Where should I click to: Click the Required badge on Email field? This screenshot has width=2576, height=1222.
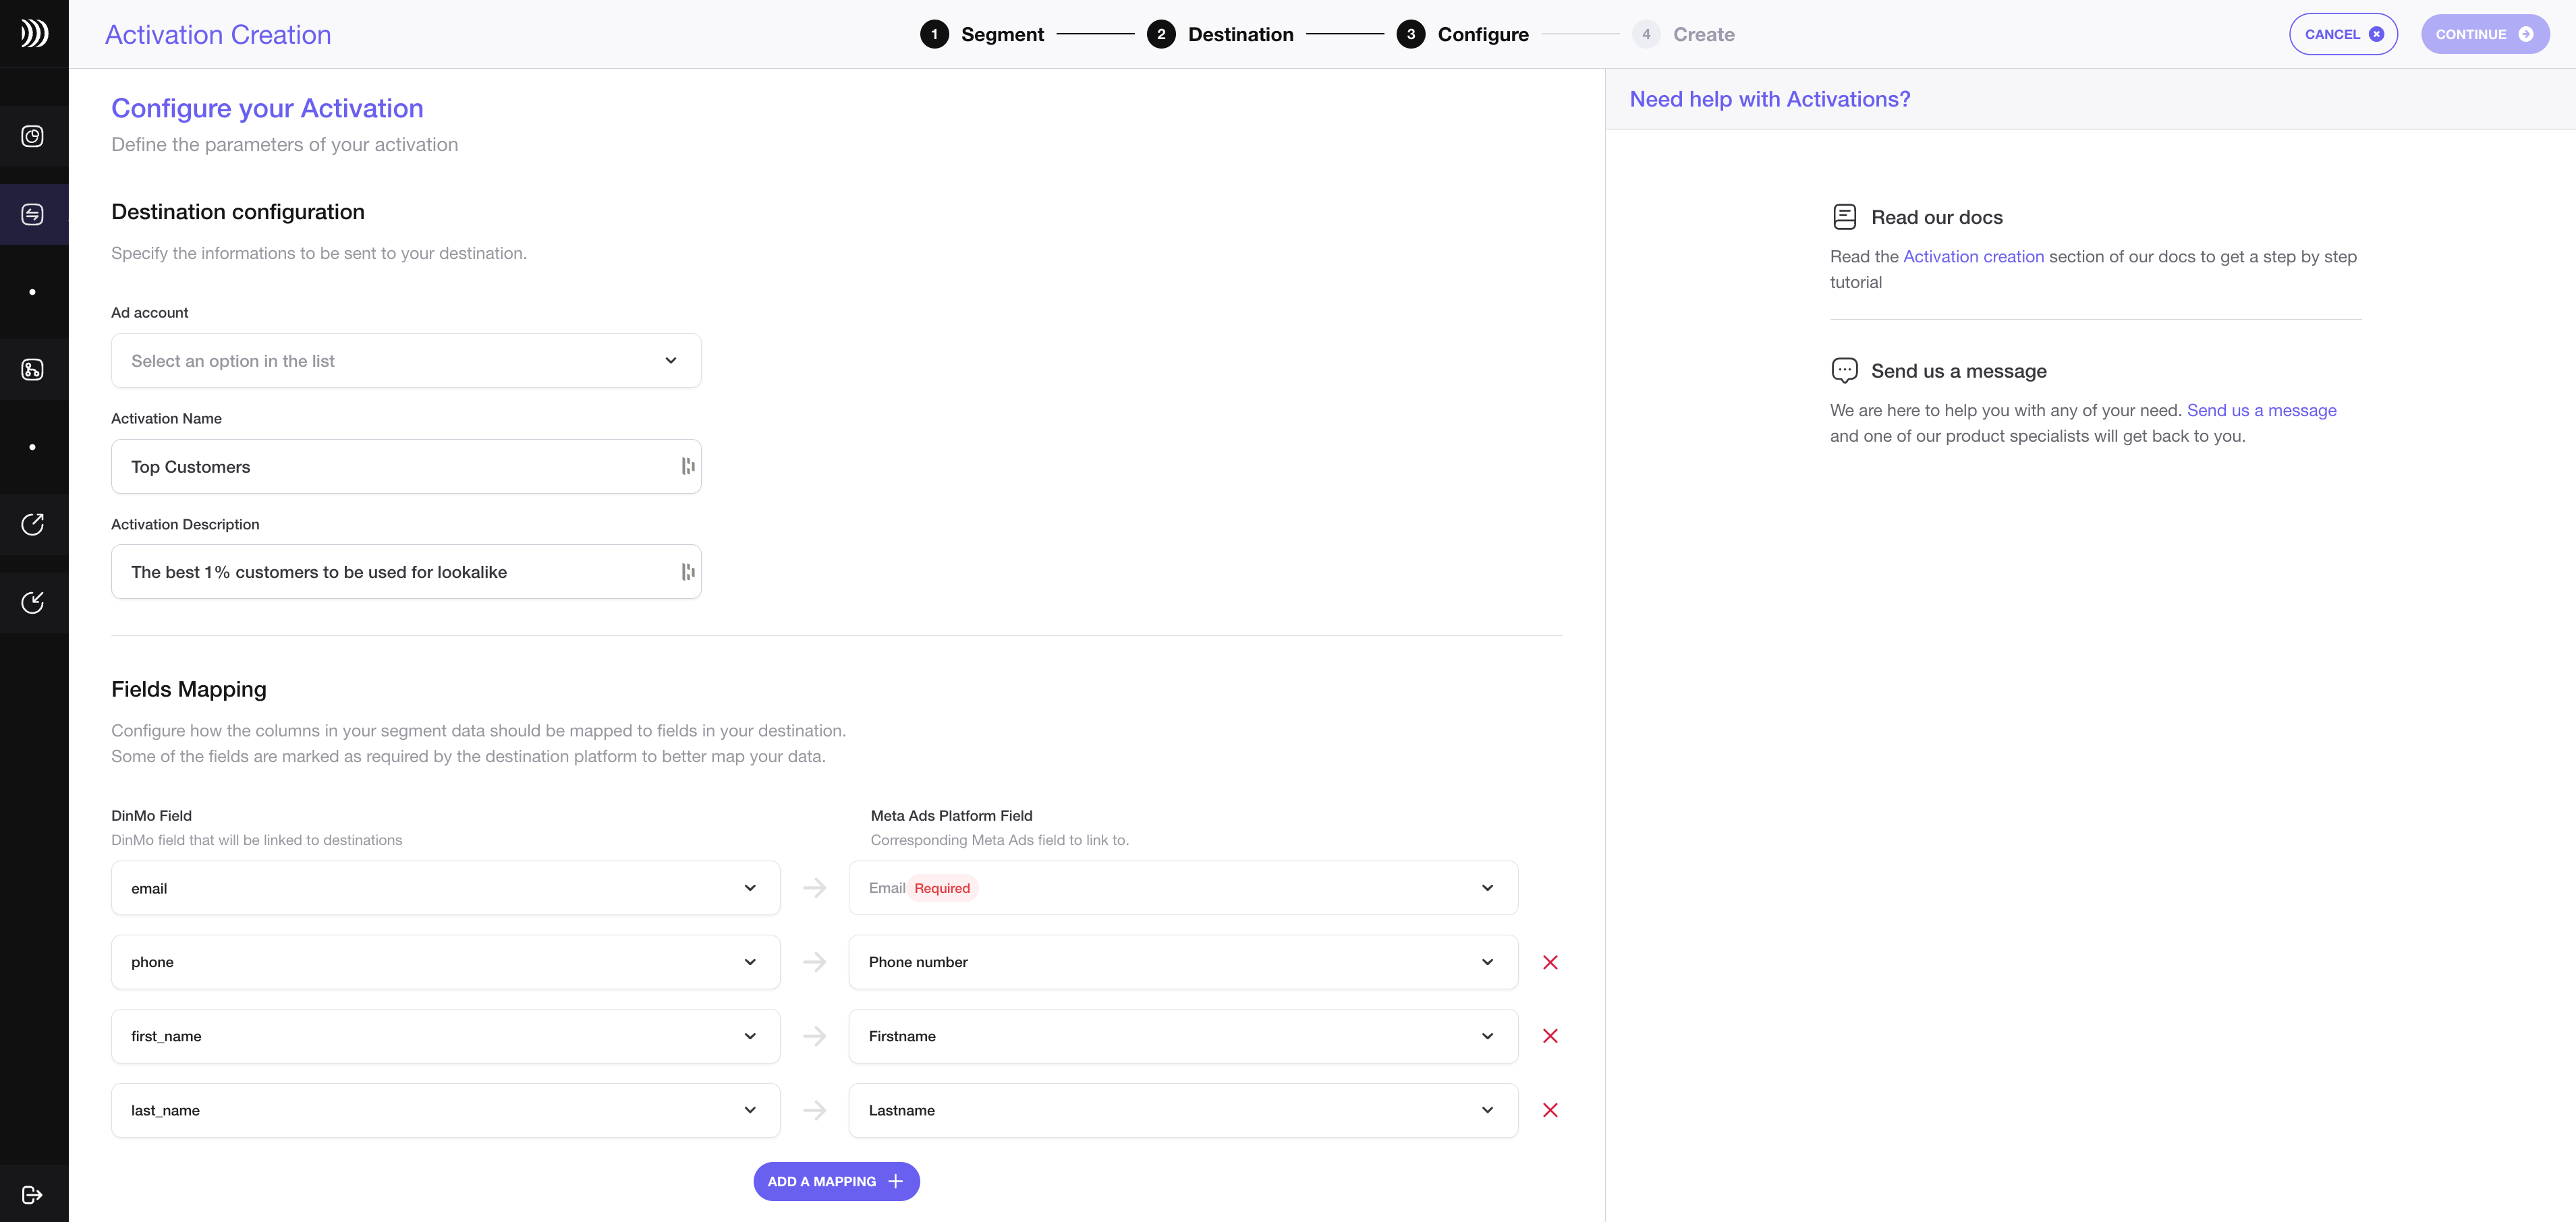(x=942, y=888)
